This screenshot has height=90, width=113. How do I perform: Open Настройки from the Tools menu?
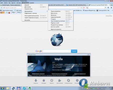pyautogui.click(x=35, y=20)
